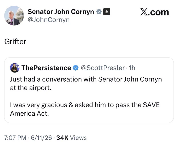The image size is (178, 147).
Task: Click the 6/11/26 post date
Action: click(x=41, y=138)
